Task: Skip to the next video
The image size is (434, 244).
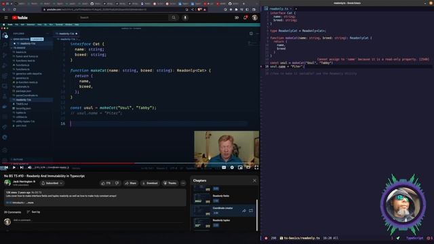Action: click(x=22, y=167)
